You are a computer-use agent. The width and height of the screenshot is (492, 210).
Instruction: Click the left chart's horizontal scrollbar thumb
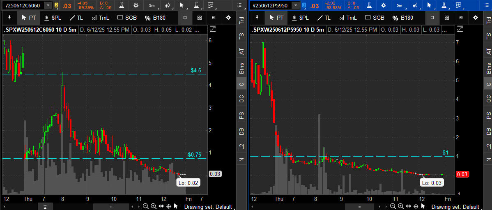coord(110,206)
